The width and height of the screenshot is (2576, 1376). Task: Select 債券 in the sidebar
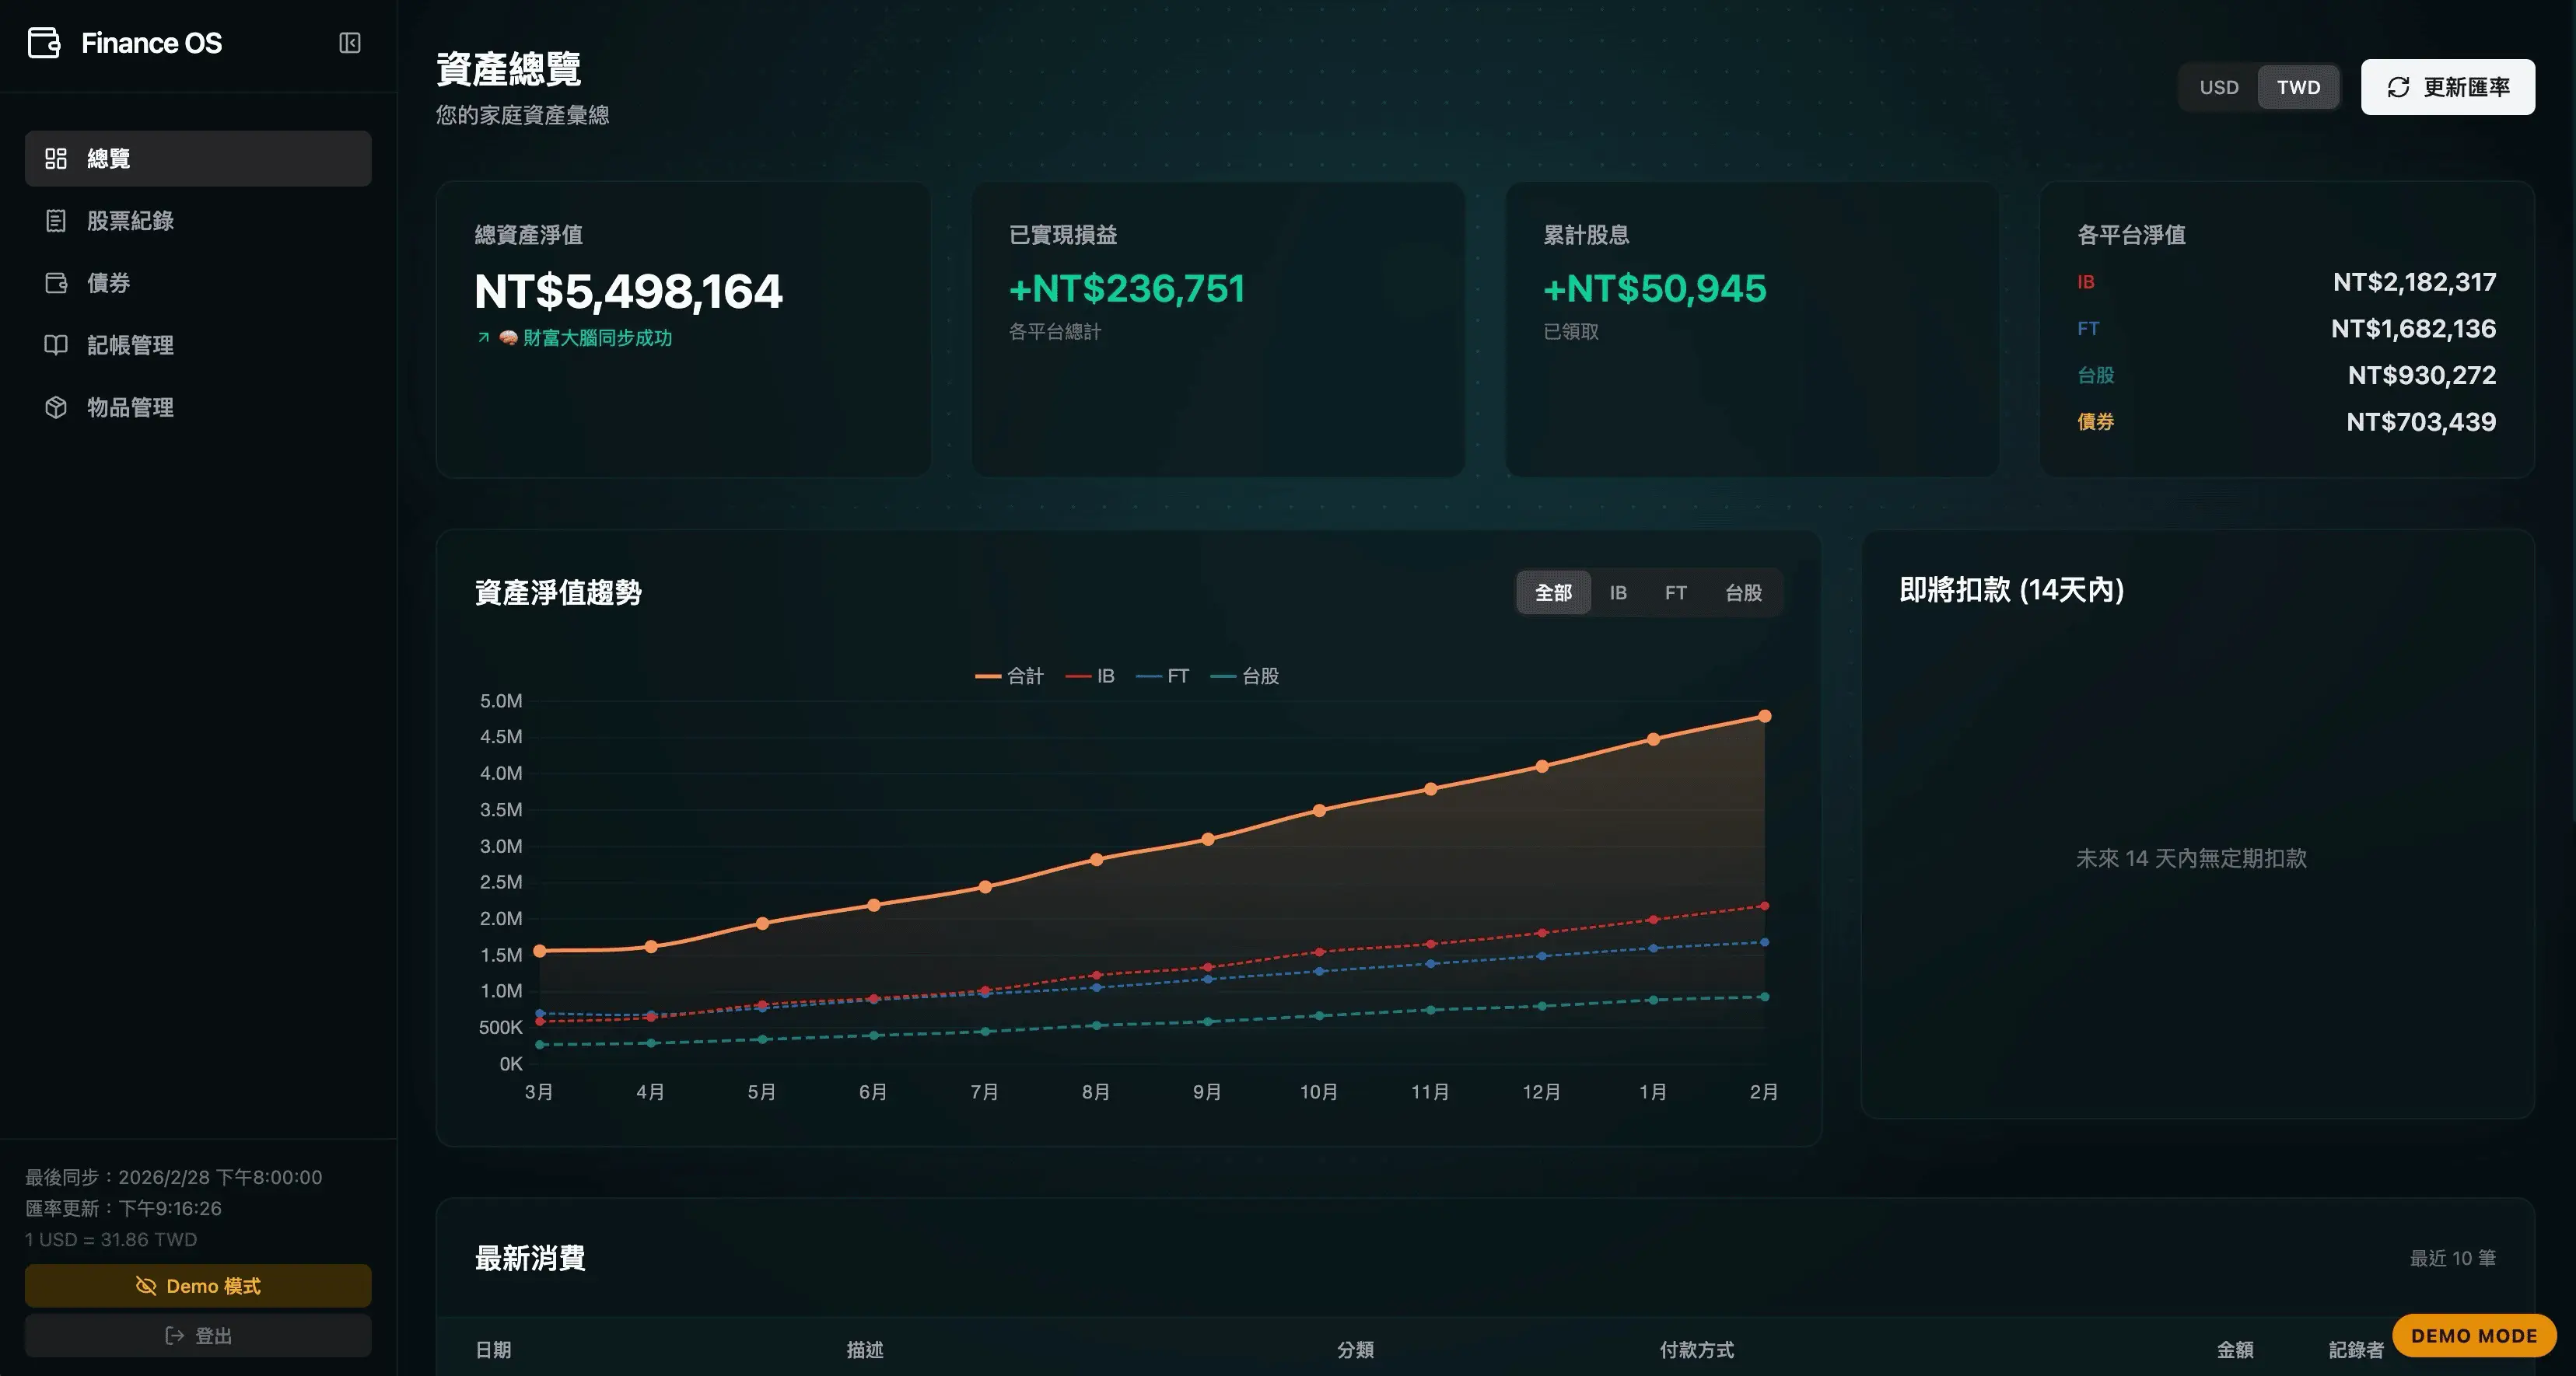coord(109,283)
